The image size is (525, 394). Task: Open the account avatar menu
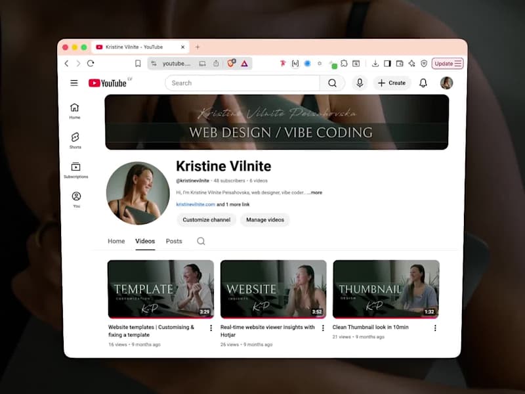(446, 83)
